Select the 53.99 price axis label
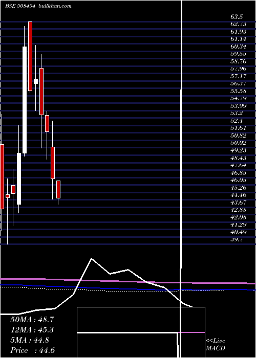 [x=239, y=106]
